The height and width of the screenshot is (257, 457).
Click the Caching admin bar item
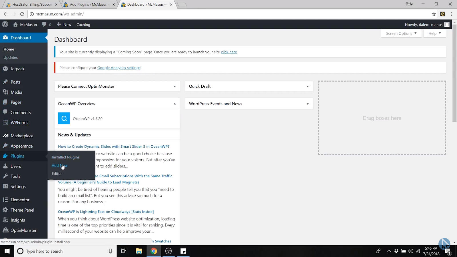tap(83, 25)
